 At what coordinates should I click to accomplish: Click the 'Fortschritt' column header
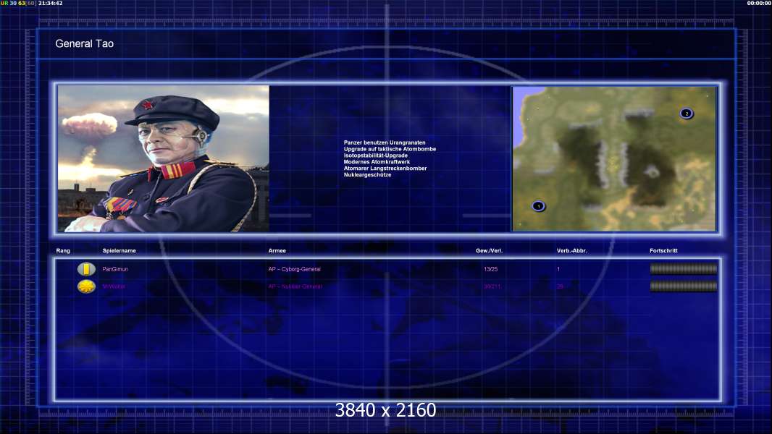[663, 251]
